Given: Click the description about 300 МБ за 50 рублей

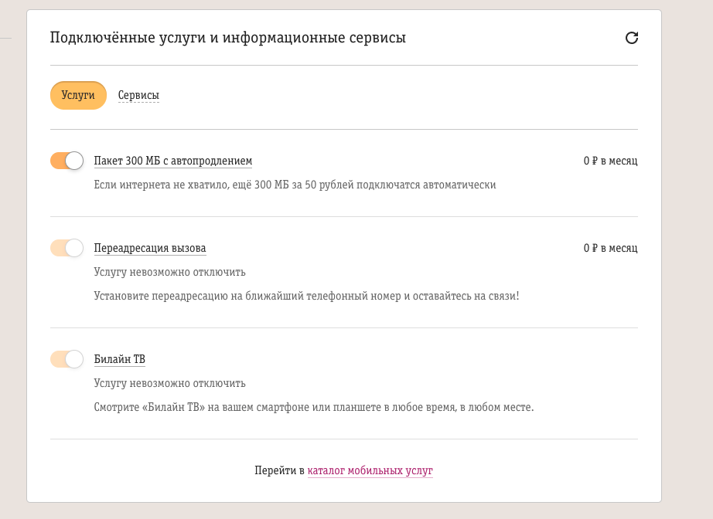Looking at the screenshot, I should pyautogui.click(x=295, y=185).
